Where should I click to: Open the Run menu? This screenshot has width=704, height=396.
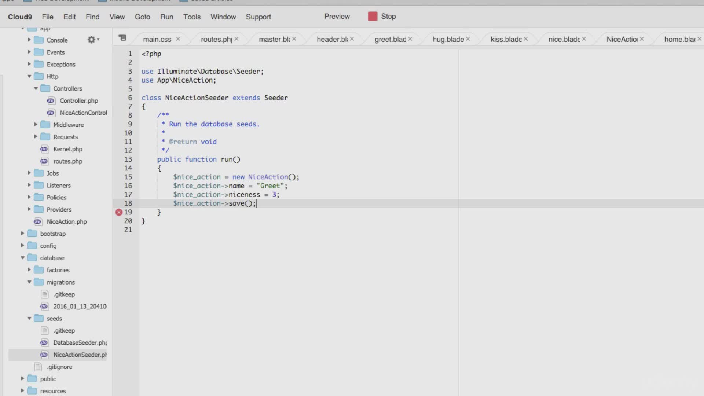tap(166, 17)
